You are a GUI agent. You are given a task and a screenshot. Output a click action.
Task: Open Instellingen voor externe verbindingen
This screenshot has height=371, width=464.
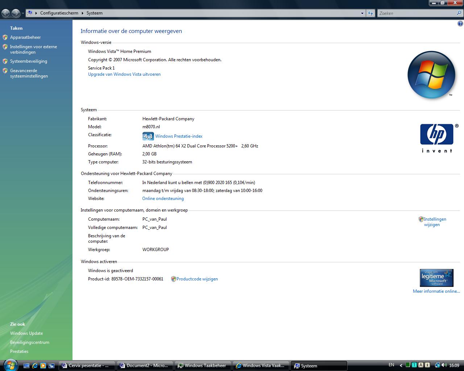coord(33,49)
